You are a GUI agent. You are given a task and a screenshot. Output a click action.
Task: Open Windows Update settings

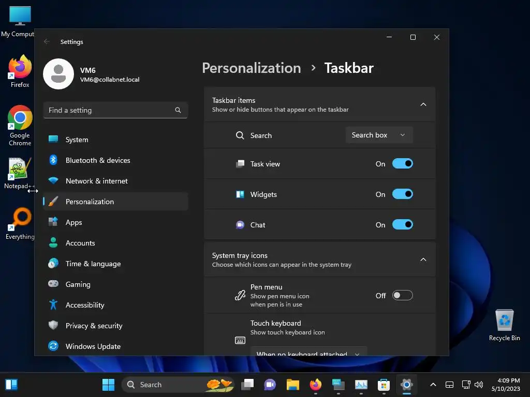[115, 346]
